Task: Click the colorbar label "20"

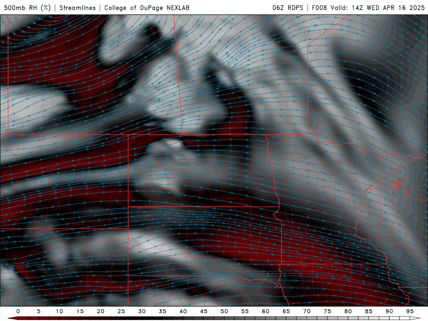Action: [x=101, y=311]
